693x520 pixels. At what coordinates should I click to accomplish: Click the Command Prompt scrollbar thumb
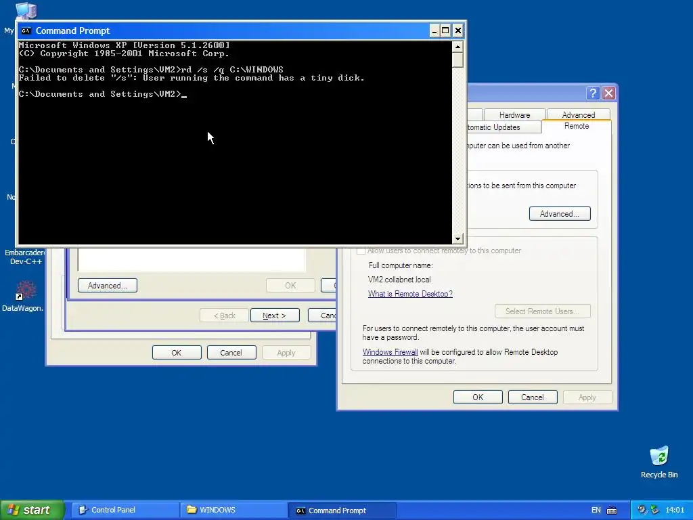458,60
